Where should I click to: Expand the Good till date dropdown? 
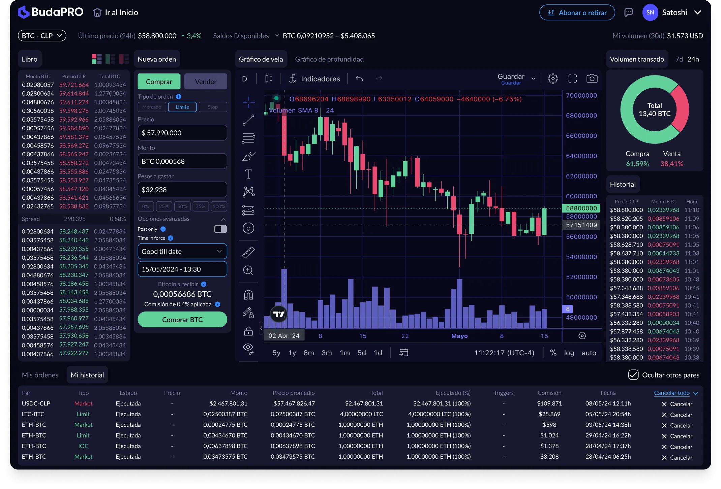coord(182,251)
